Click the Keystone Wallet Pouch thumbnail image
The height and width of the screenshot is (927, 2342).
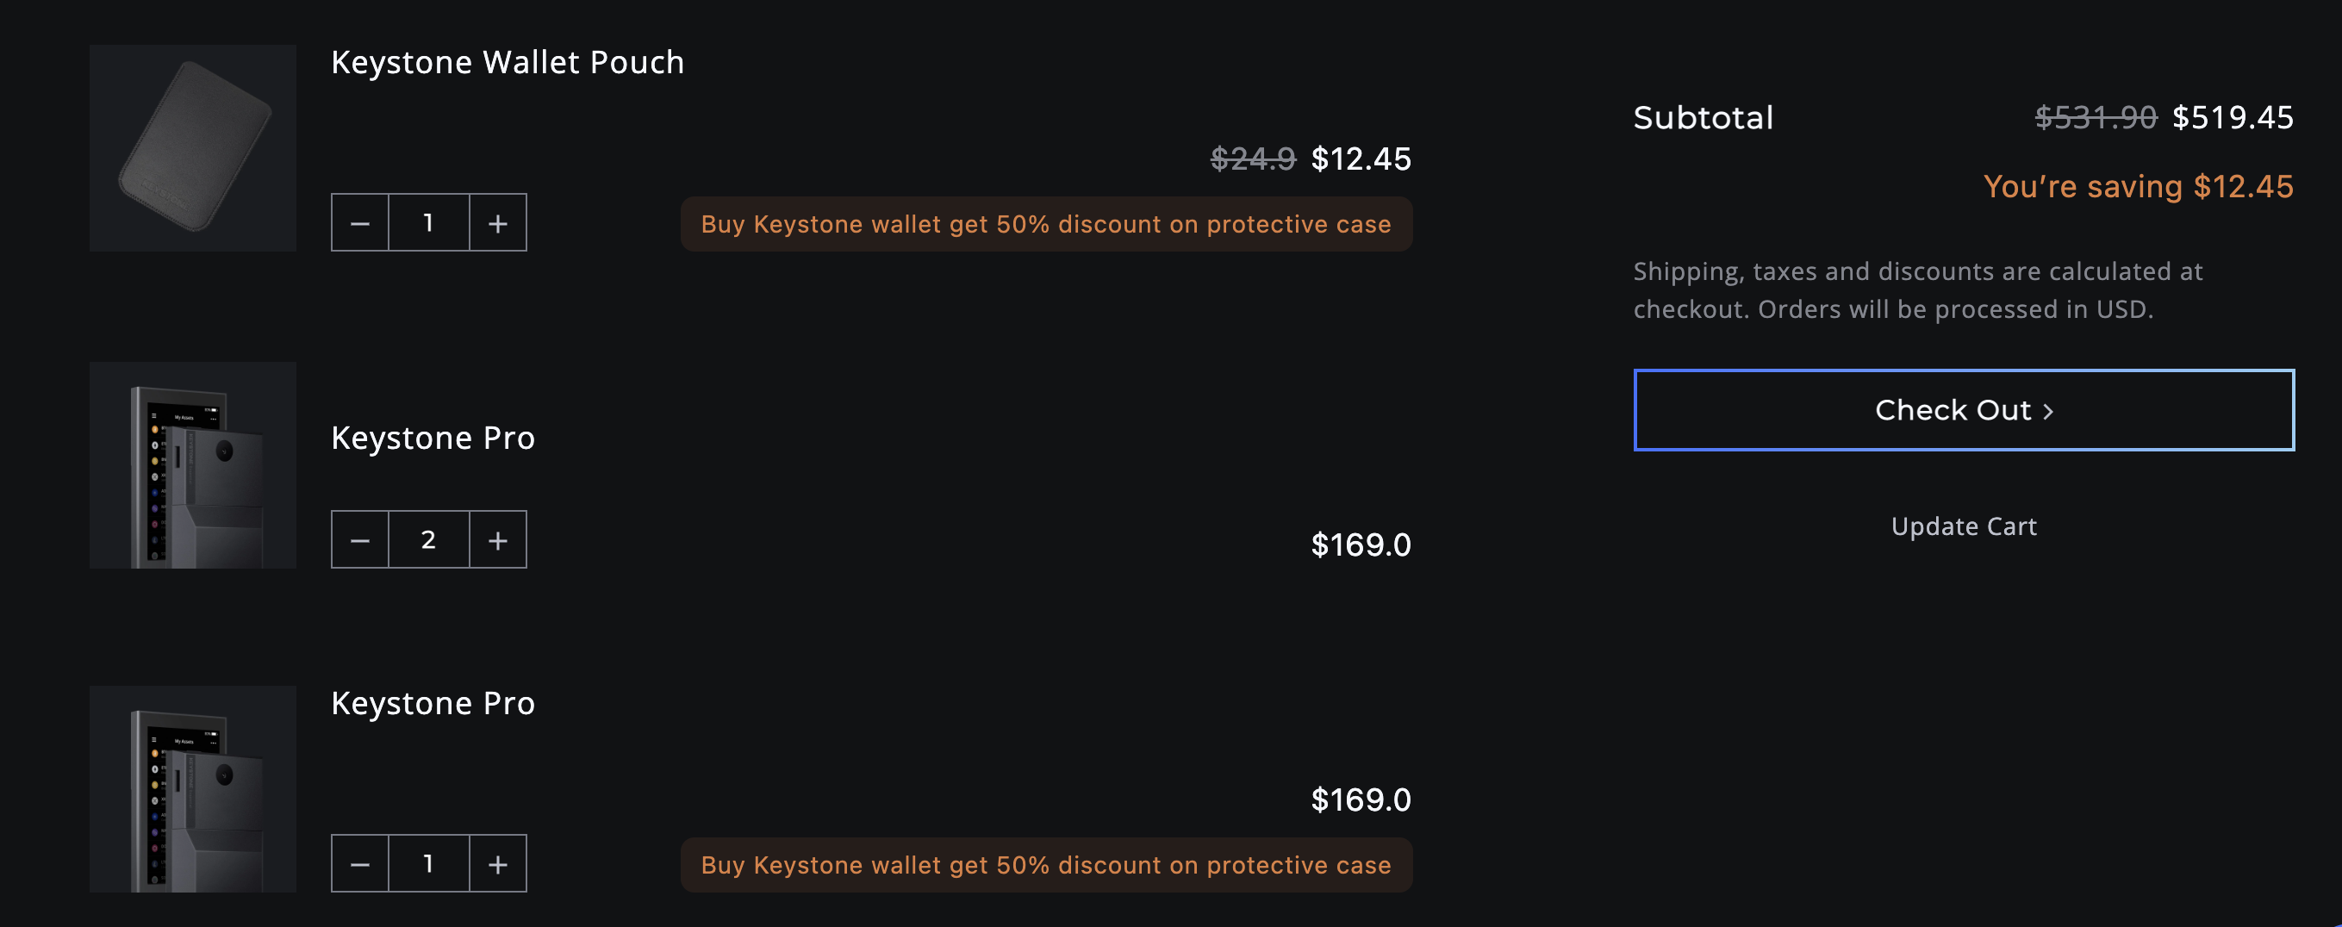192,147
